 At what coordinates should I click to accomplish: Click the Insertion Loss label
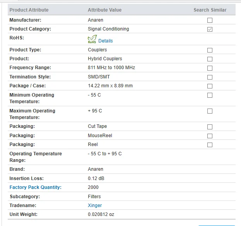27,178
